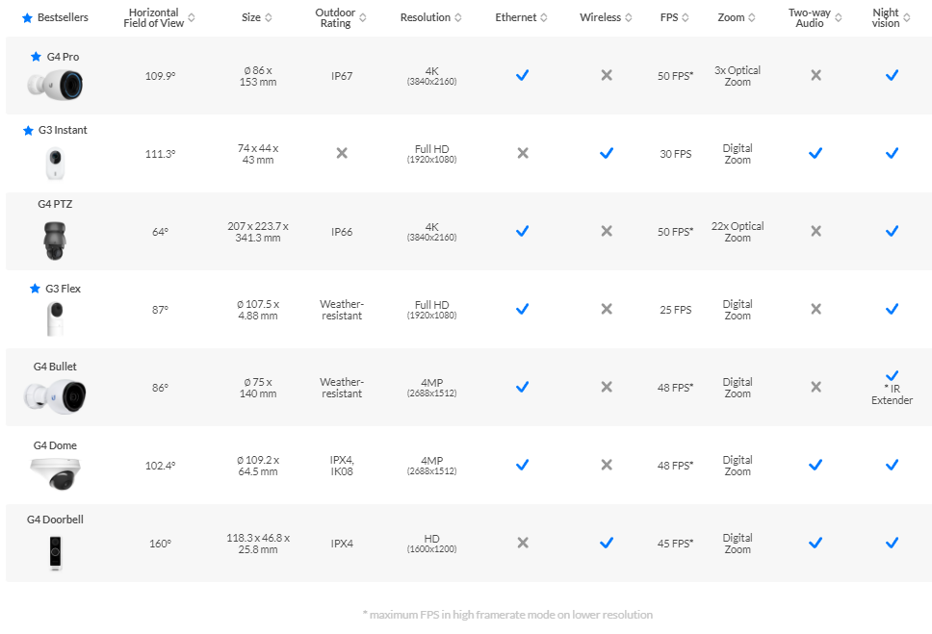Click the star icon beside Bestsellers header
The width and height of the screenshot is (932, 634).
tap(27, 18)
